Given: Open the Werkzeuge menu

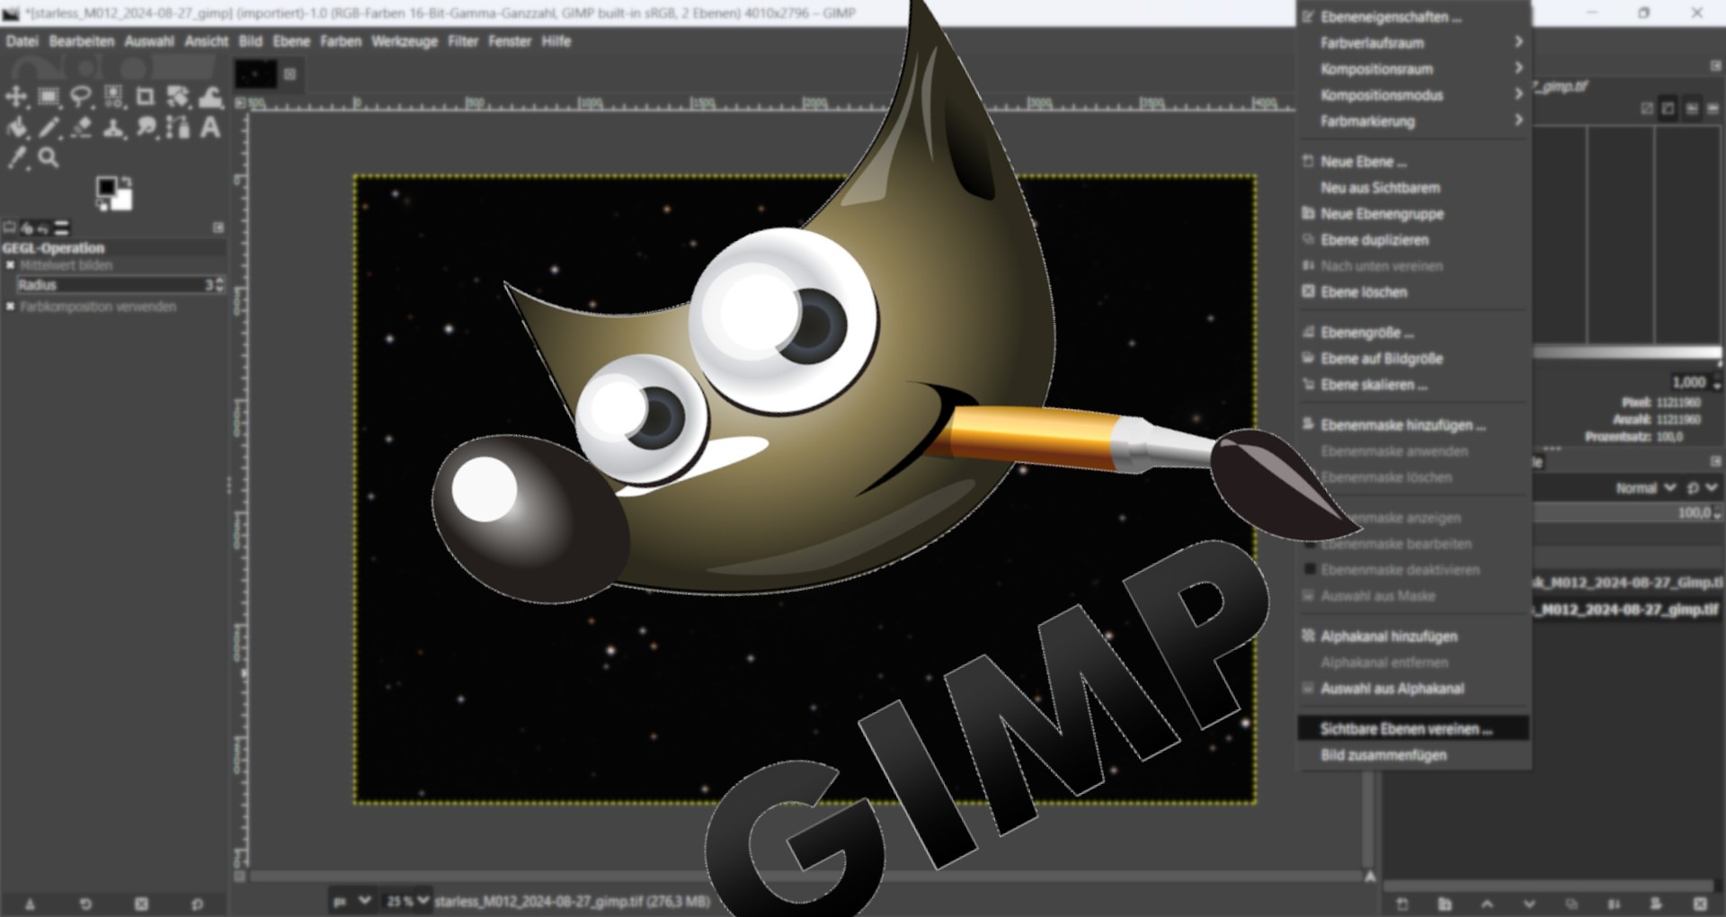Looking at the screenshot, I should 405,40.
